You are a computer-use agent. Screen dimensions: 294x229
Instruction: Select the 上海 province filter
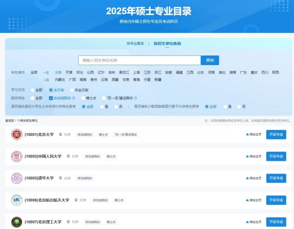pyautogui.click(x=136, y=73)
